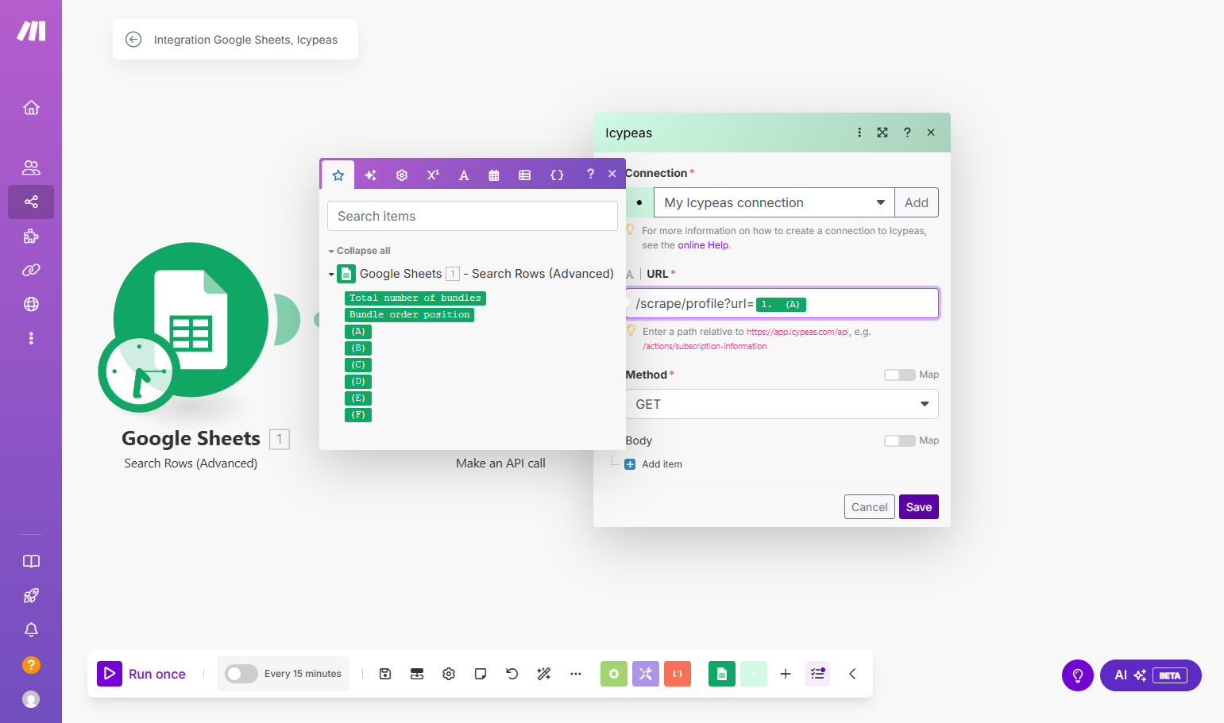Cancel the Icypeas module settings
This screenshot has height=723, width=1224.
870,507
